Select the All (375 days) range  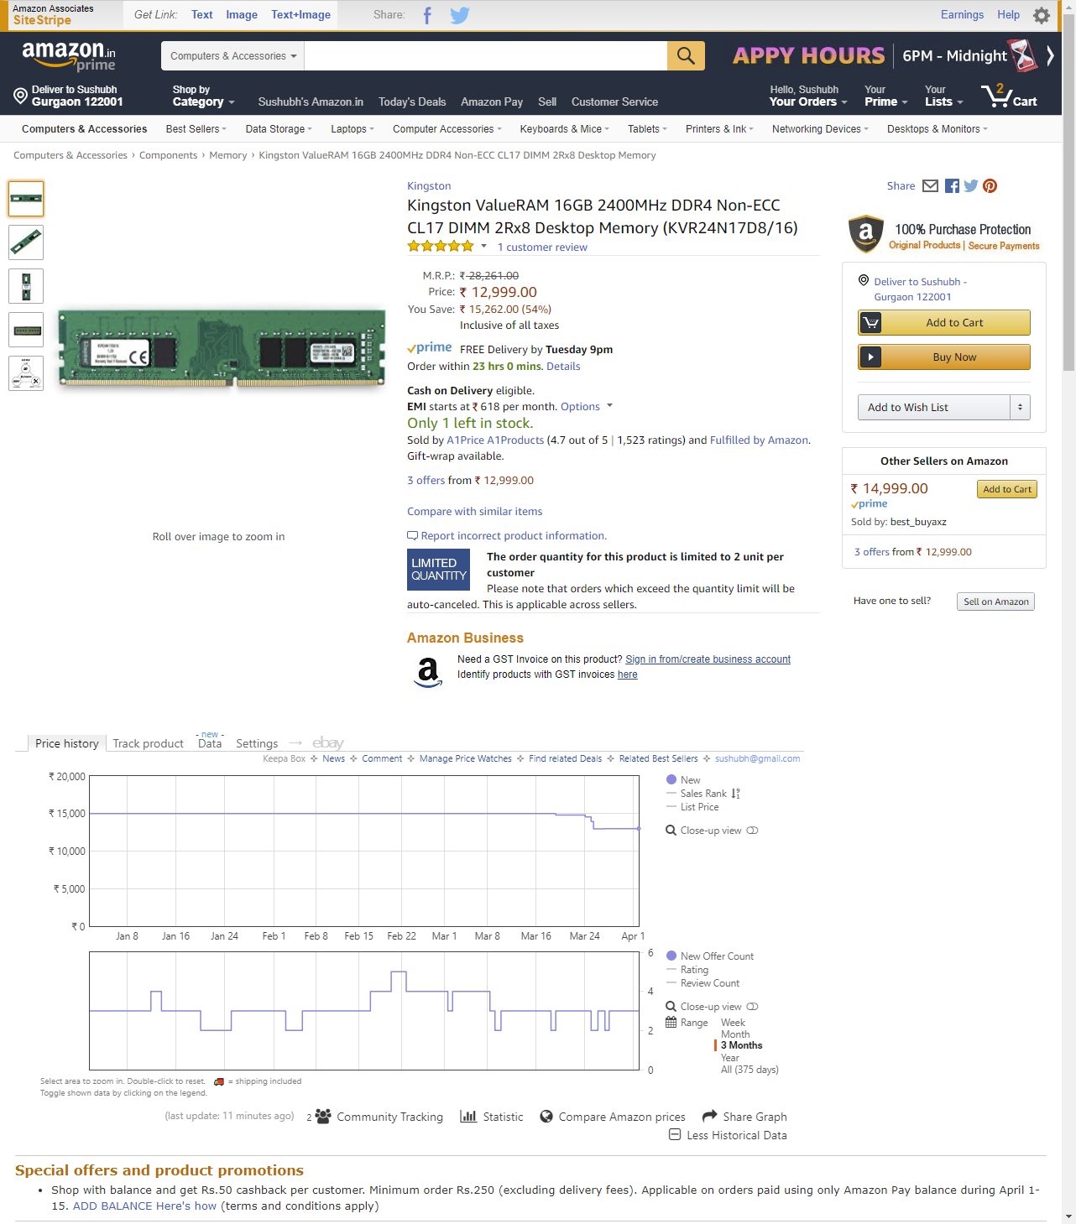[750, 1070]
